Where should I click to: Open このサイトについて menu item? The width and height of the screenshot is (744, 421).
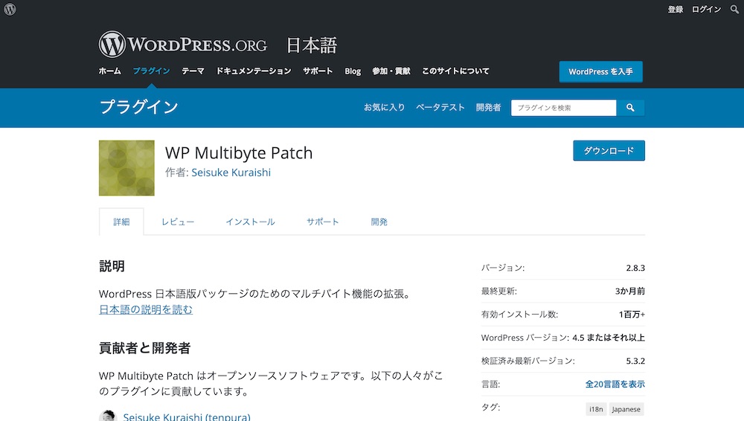(455, 71)
